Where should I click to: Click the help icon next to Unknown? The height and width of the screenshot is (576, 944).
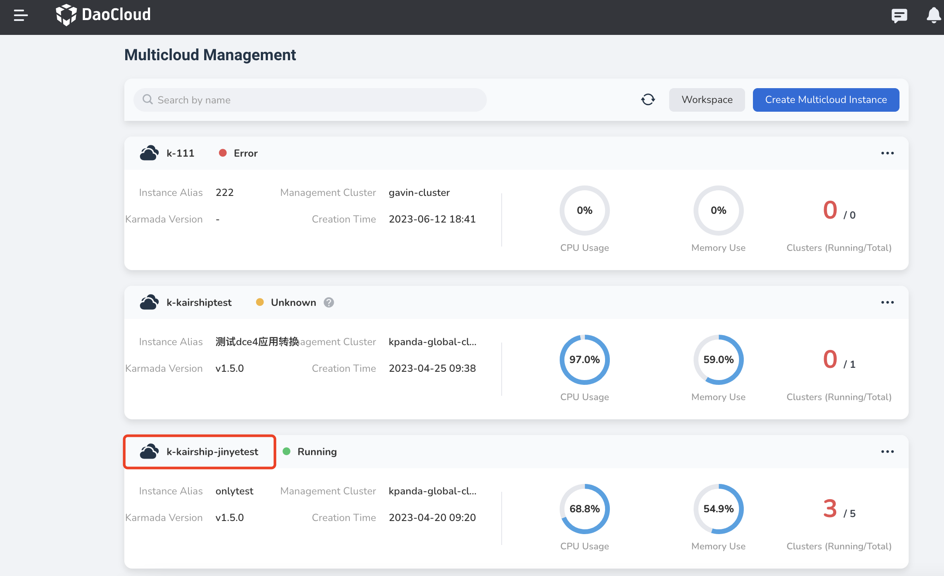[329, 302]
